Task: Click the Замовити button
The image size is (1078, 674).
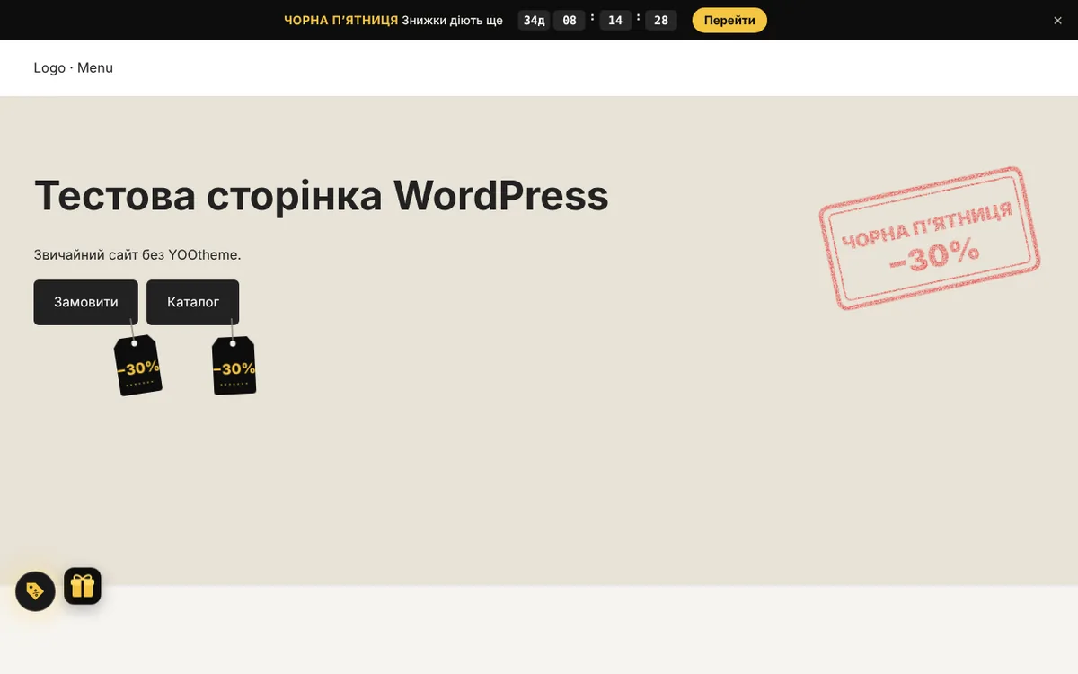Action: [86, 302]
